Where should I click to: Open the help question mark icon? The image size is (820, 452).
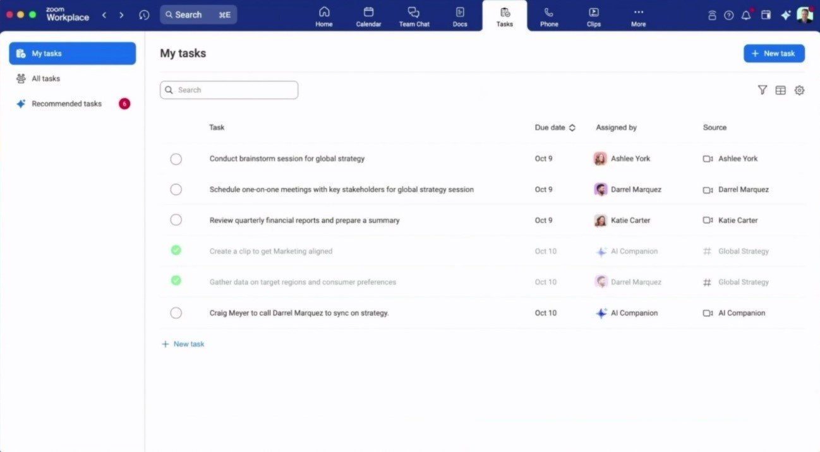coord(728,15)
